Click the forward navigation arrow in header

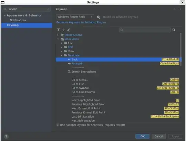179,9
